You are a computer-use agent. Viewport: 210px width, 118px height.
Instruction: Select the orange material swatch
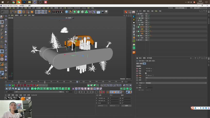23,99
